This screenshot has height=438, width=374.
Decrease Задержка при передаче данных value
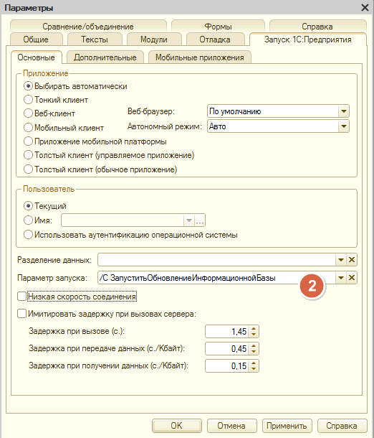[254, 351]
